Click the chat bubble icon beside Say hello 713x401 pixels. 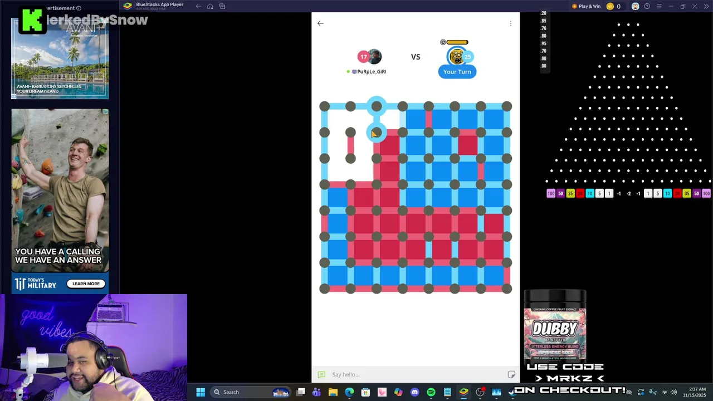click(x=321, y=374)
